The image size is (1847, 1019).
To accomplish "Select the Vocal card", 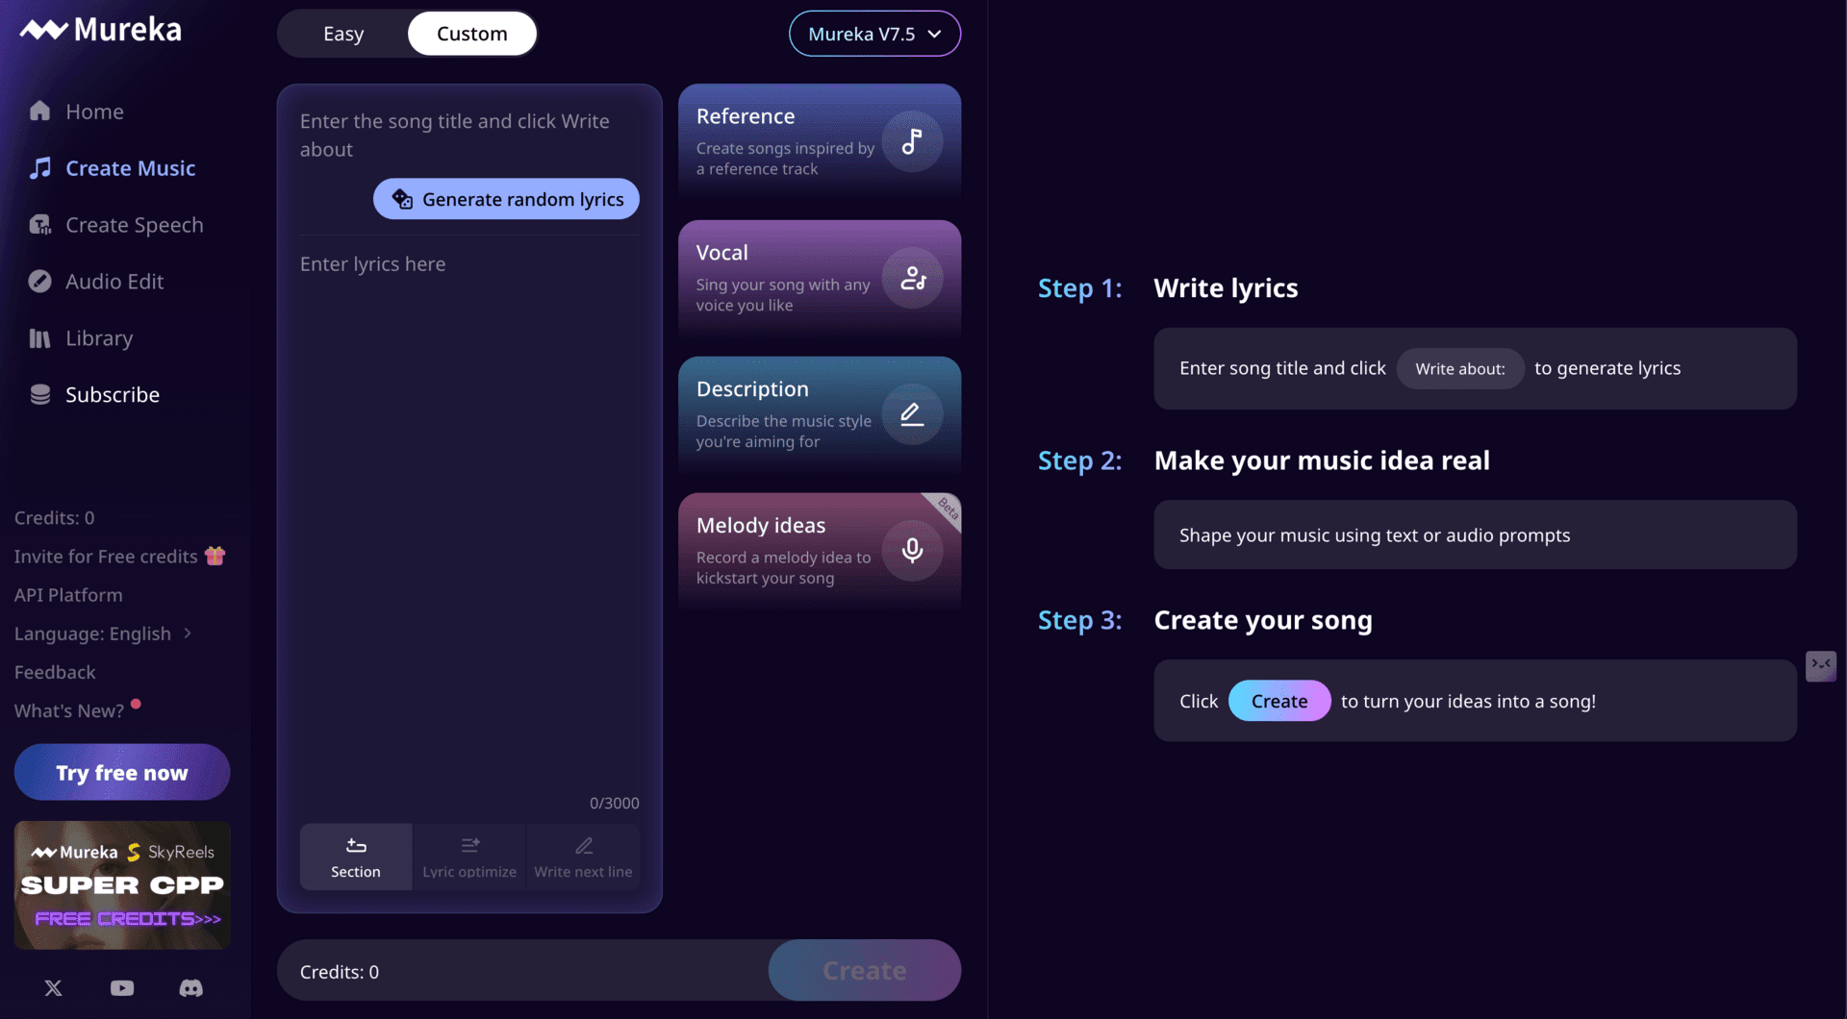I will click(820, 278).
